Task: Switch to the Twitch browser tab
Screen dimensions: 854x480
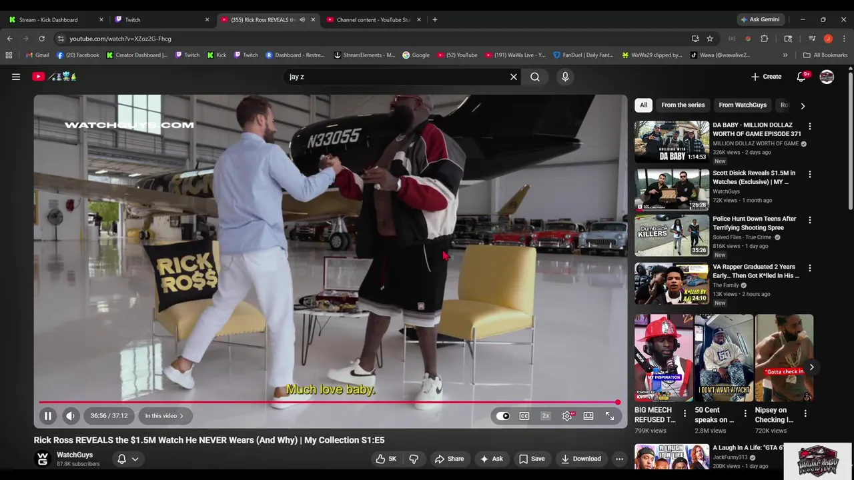Action: tap(162, 19)
